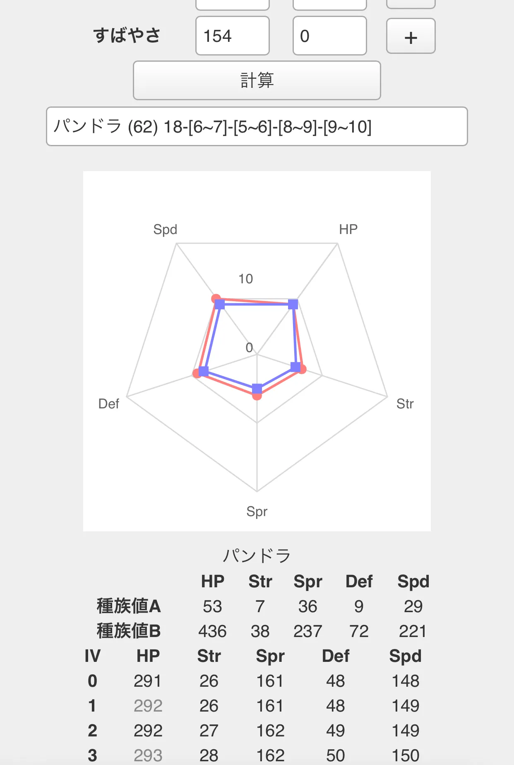This screenshot has width=514, height=765.
Task: Click the blue square marker on HP axis
Action: pyautogui.click(x=293, y=304)
